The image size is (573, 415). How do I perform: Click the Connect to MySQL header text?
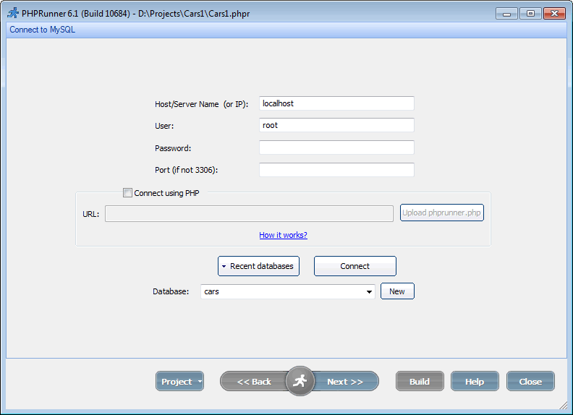43,30
